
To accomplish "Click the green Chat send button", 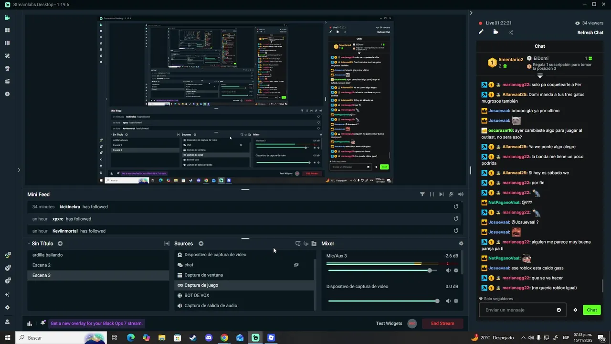I will pos(592,310).
